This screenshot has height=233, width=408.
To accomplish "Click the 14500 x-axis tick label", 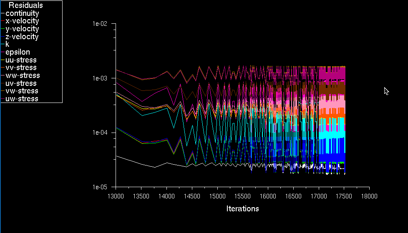I will (x=192, y=196).
